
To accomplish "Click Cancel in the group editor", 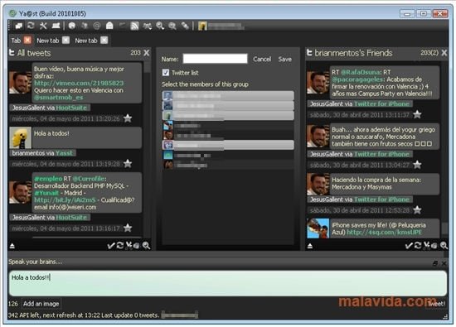I will click(262, 60).
